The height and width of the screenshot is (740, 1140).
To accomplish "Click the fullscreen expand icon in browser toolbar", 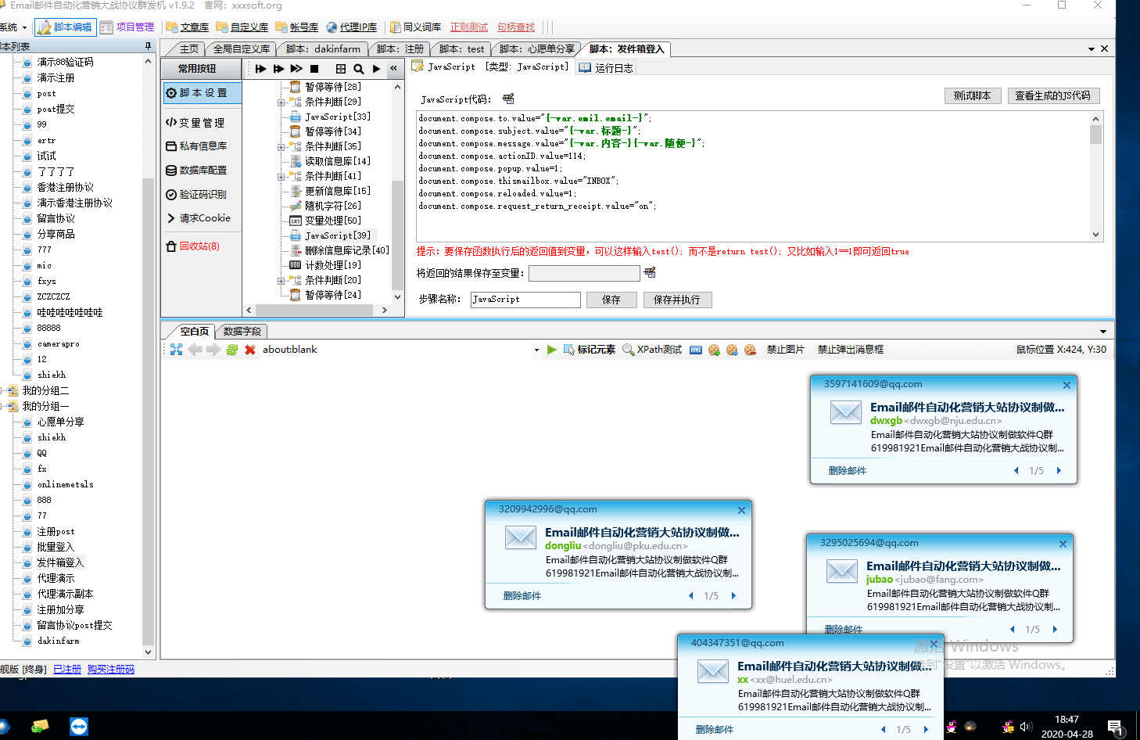I will point(176,350).
